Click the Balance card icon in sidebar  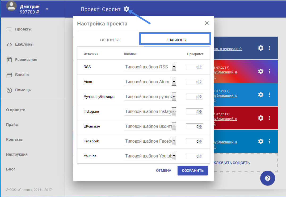tap(9, 75)
